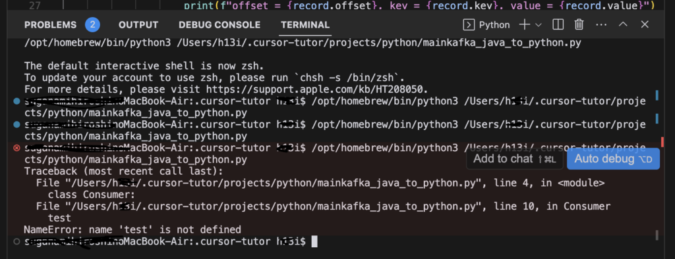
Task: Click the problems count badge showing 2
Action: tap(92, 25)
